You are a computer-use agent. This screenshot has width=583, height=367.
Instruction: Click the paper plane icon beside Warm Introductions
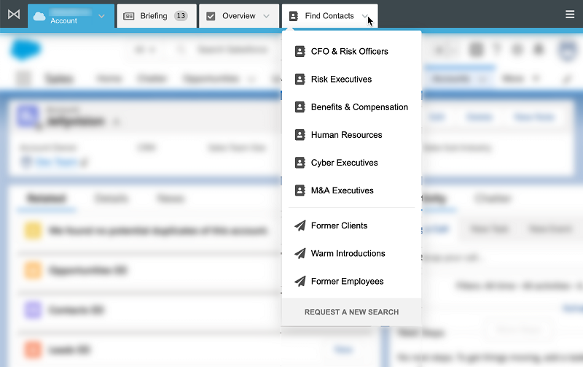pos(300,253)
